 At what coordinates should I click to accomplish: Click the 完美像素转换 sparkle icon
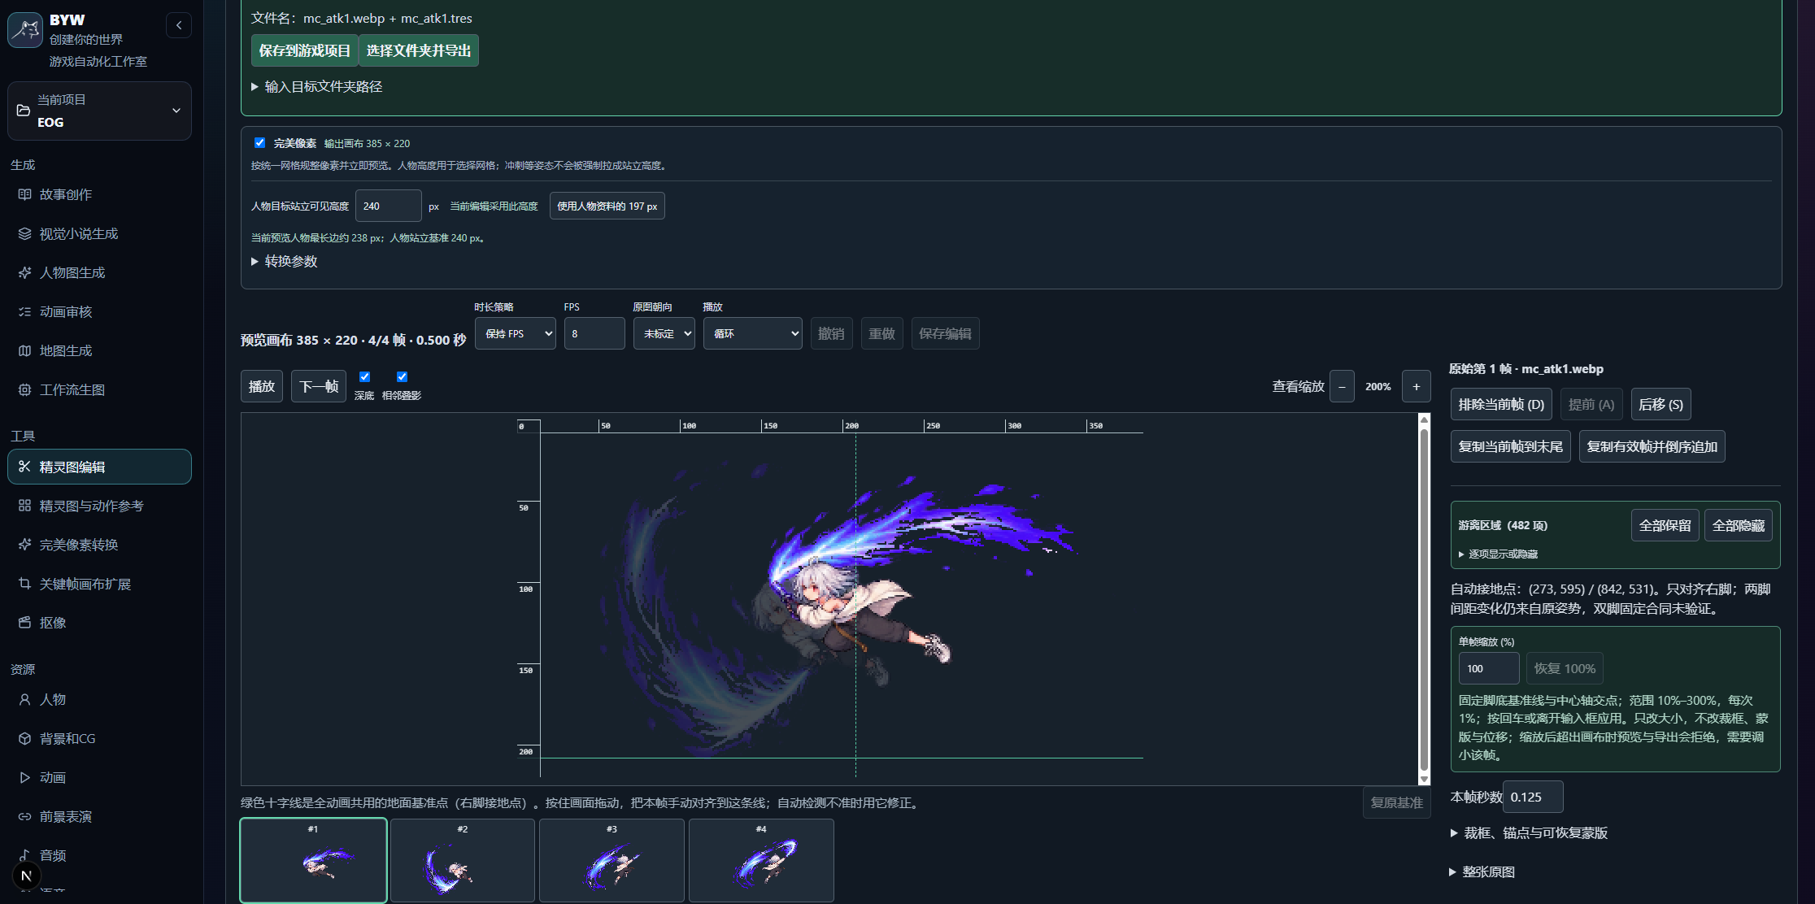tap(24, 545)
